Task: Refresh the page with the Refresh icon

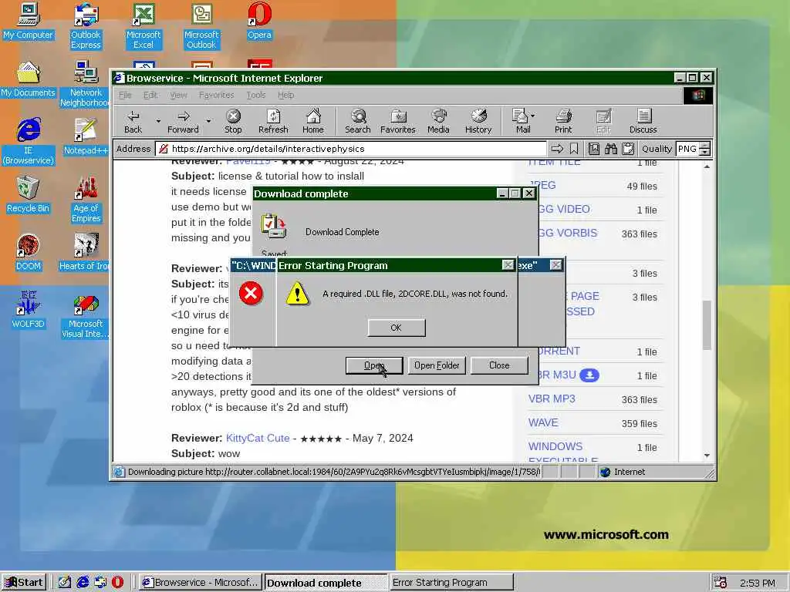Action: (x=273, y=122)
